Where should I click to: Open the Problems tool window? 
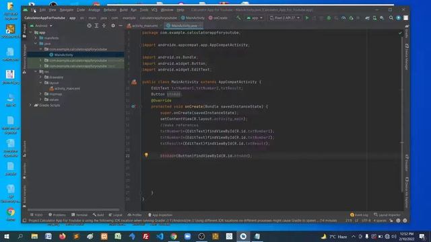(x=57, y=215)
